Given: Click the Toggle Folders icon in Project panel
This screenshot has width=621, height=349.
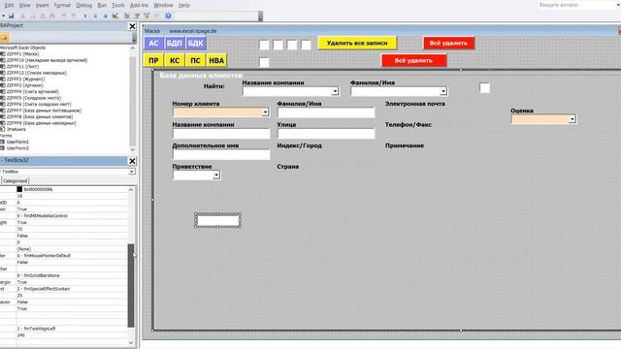Looking at the screenshot, I should (4, 37).
